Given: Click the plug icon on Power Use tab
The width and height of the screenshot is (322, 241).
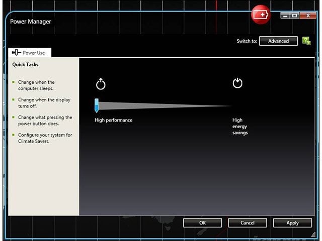Looking at the screenshot, I should pos(16,52).
